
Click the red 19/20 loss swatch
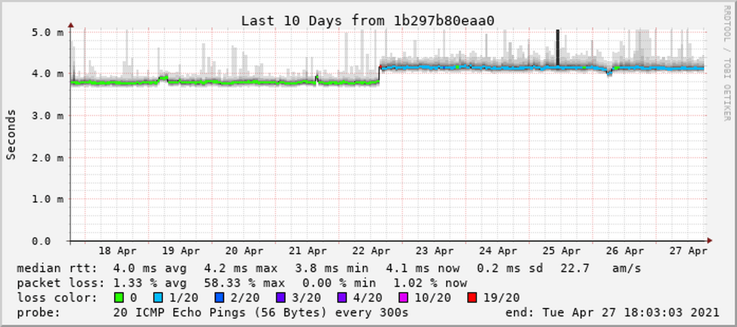point(472,297)
